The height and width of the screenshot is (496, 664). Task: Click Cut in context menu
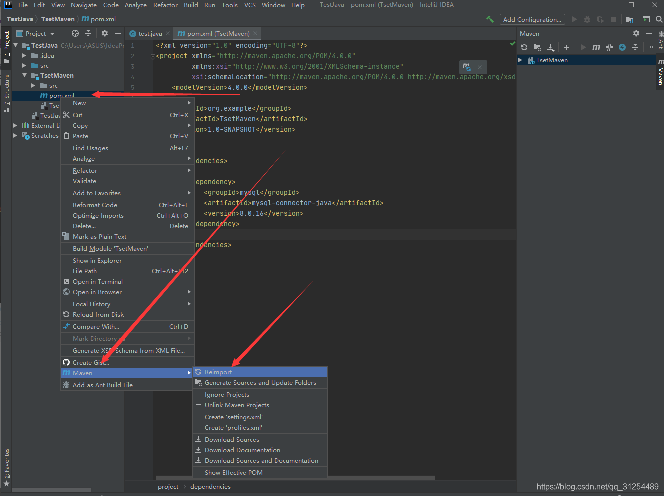(127, 115)
